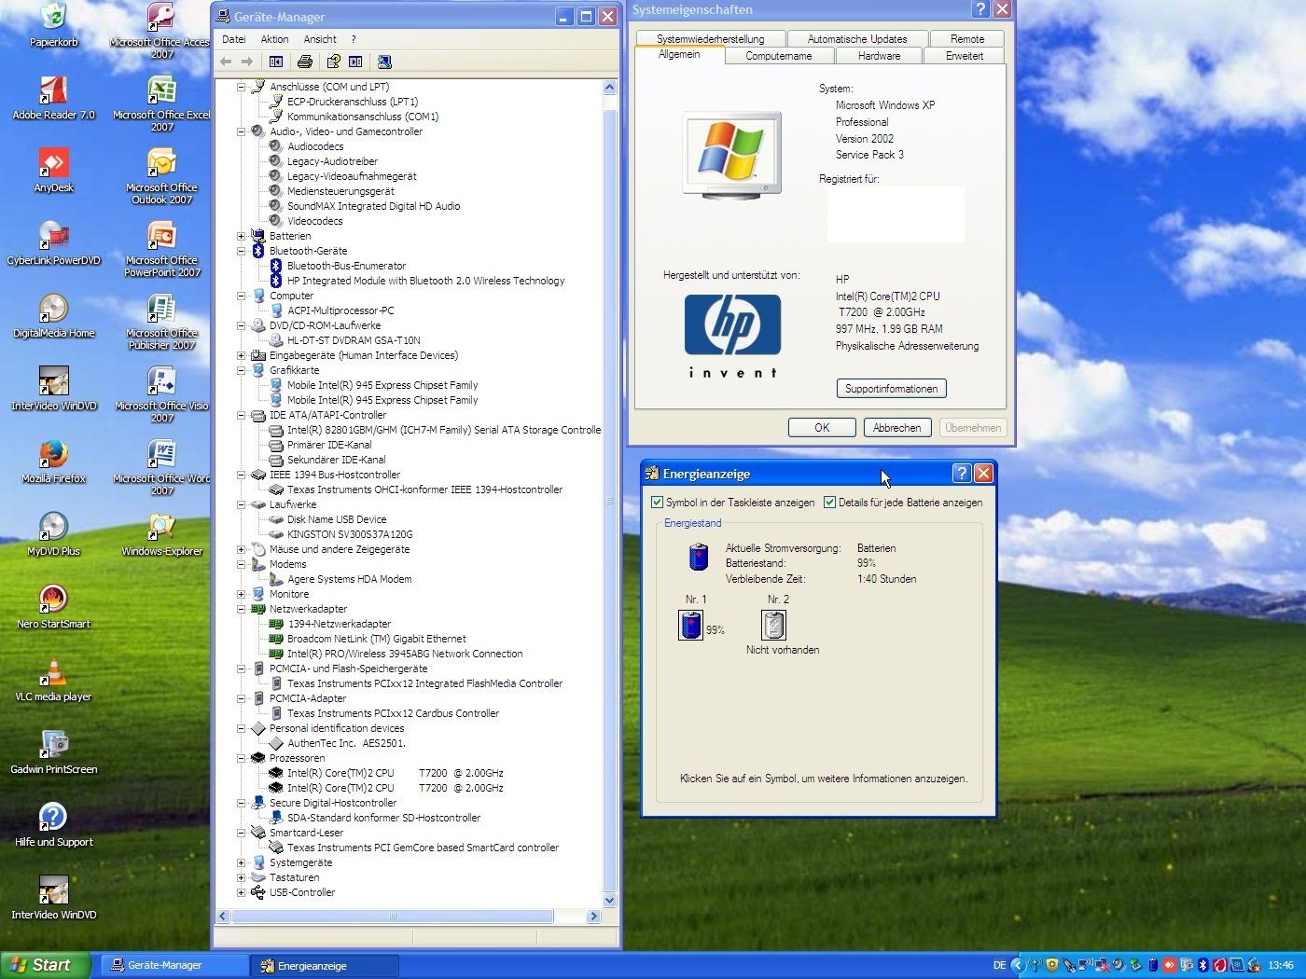This screenshot has width=1306, height=979.
Task: Click the show/hide console tree toolbar icon
Action: tap(276, 62)
